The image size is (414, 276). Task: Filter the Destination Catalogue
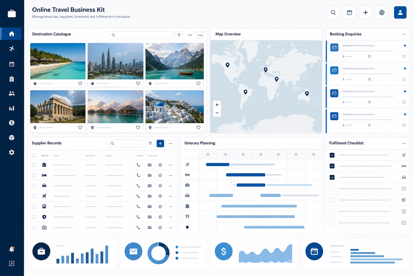coord(179,35)
